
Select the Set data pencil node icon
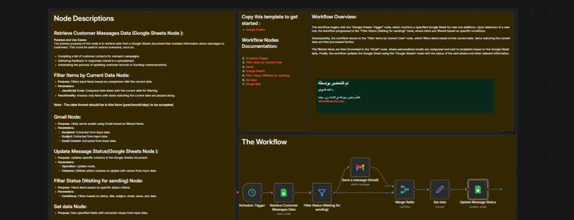click(440, 189)
